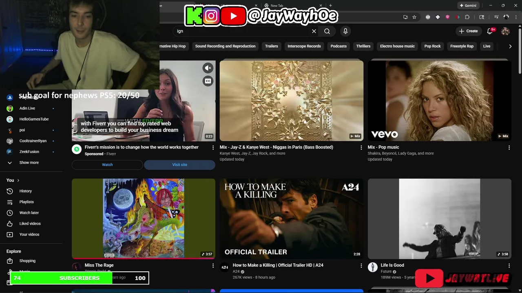Show next topic chips with arrow

point(510,46)
